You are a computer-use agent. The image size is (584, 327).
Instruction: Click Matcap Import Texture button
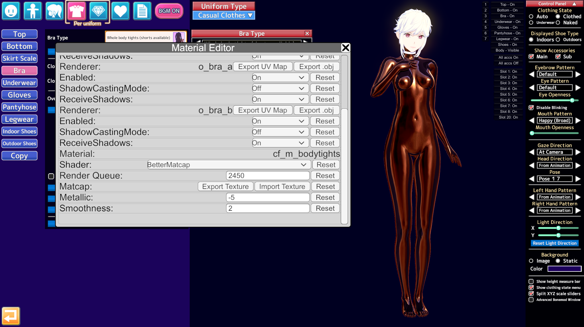282,186
